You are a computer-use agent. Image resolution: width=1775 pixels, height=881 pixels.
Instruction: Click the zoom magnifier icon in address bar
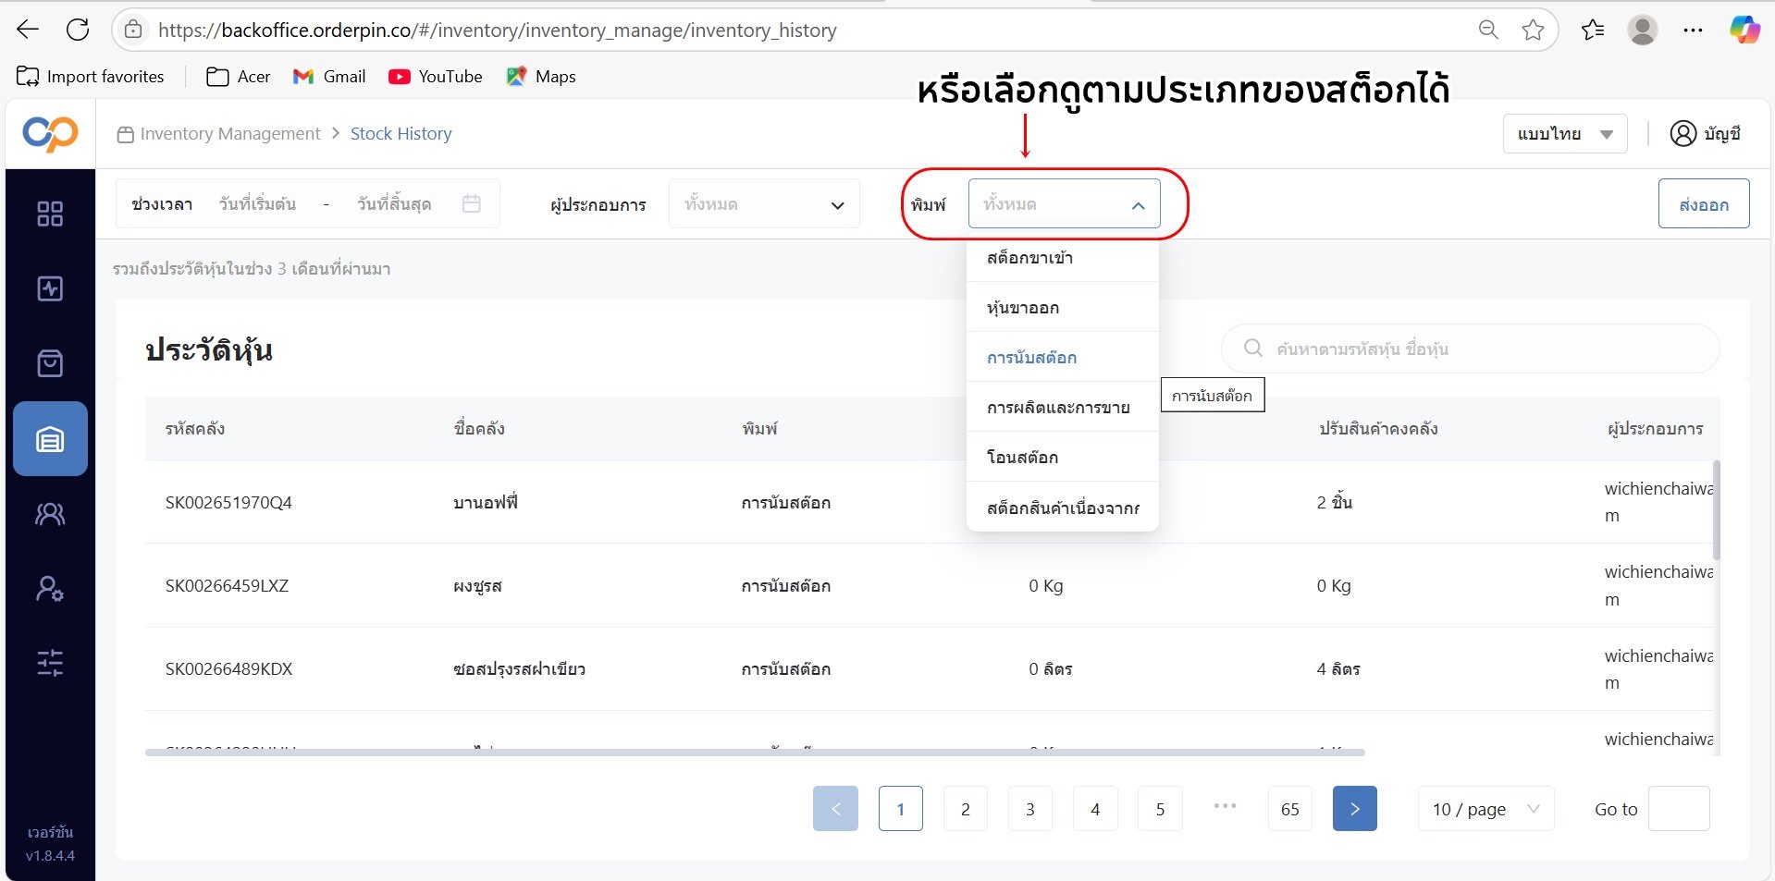coord(1488,30)
